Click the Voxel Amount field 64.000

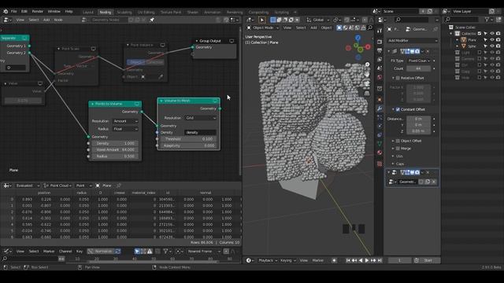coord(116,150)
